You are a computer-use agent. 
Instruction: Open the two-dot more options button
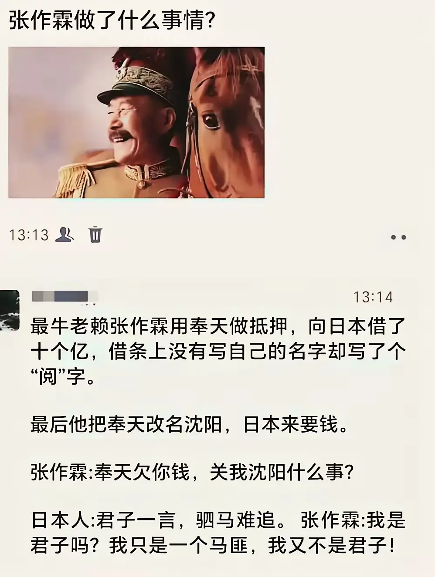(x=398, y=237)
